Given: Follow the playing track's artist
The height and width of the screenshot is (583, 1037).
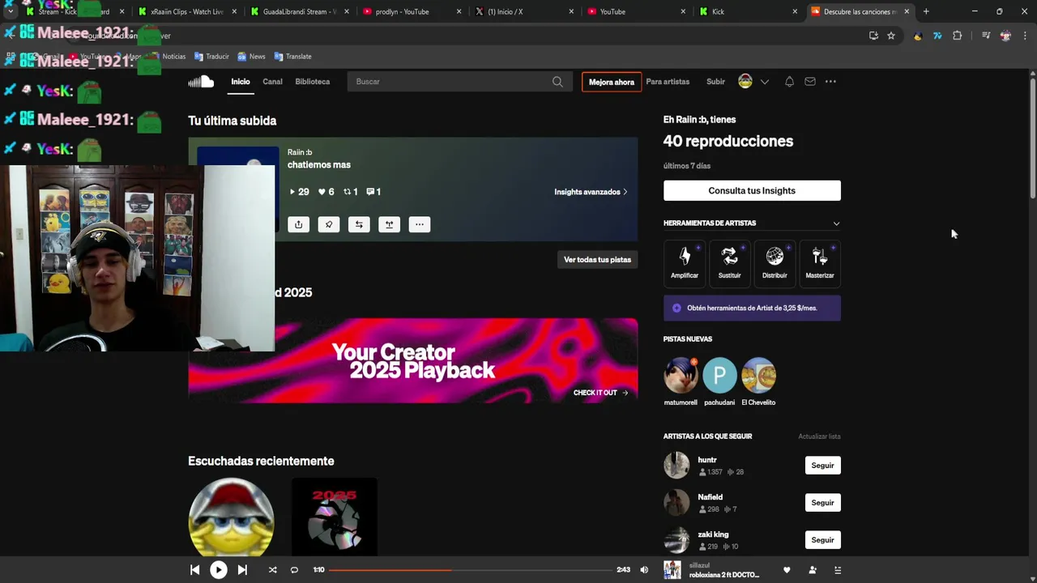Looking at the screenshot, I should tap(813, 570).
